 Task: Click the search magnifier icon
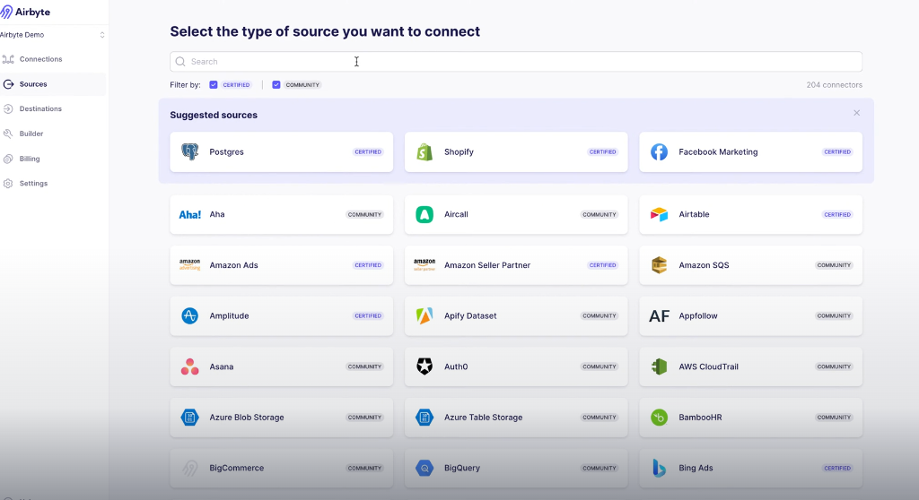(x=180, y=62)
